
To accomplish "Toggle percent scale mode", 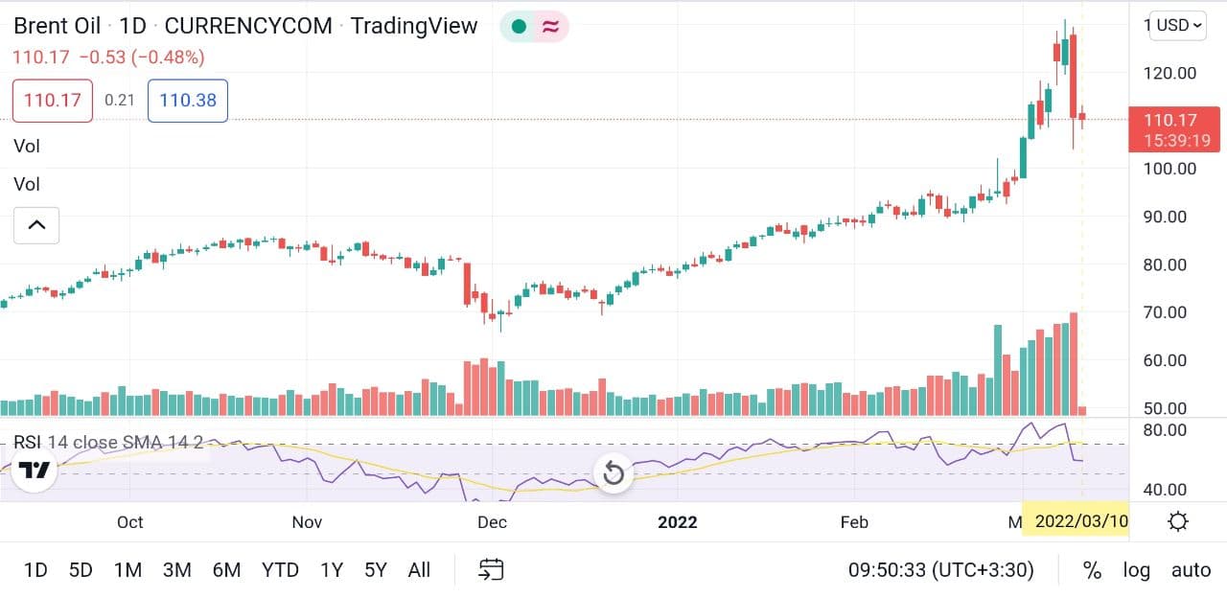I will click(x=1092, y=570).
